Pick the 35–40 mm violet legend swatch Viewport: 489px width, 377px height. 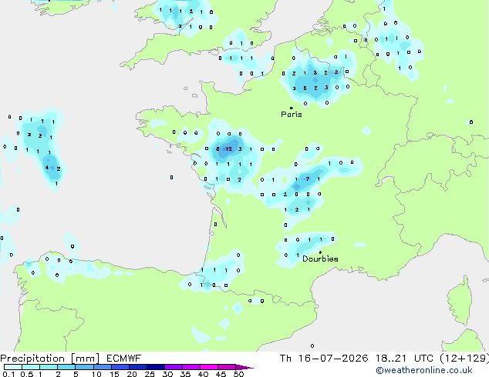click(x=191, y=367)
